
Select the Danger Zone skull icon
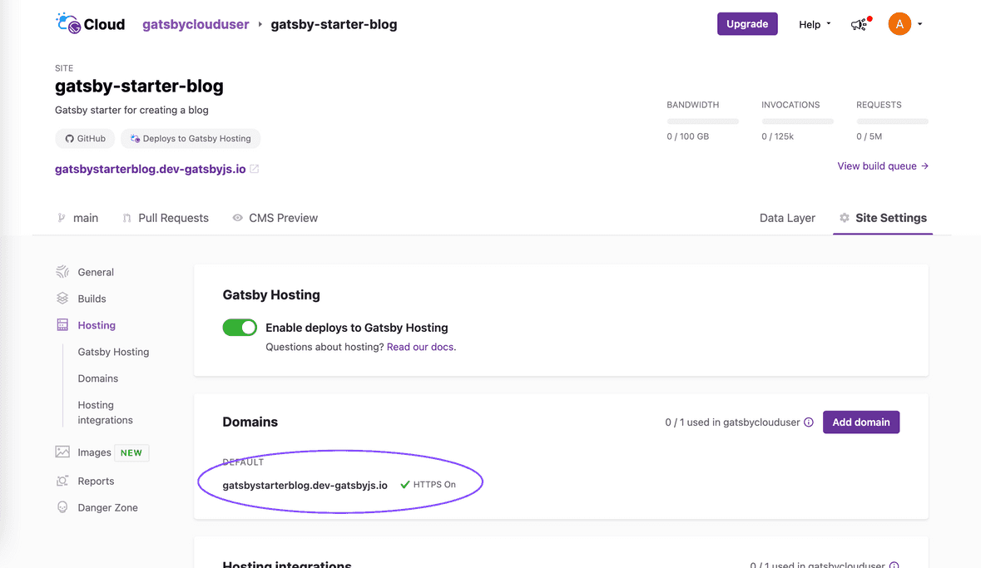click(x=64, y=506)
